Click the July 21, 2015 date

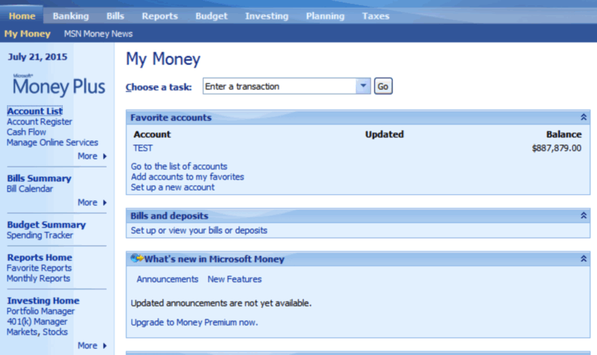click(37, 57)
